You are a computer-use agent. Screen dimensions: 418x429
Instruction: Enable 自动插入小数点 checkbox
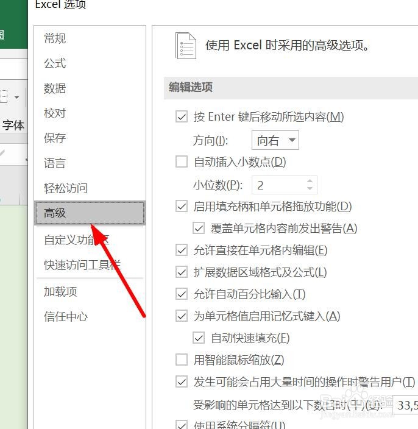tap(182, 161)
